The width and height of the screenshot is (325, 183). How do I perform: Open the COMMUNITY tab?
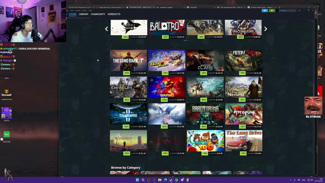98,14
